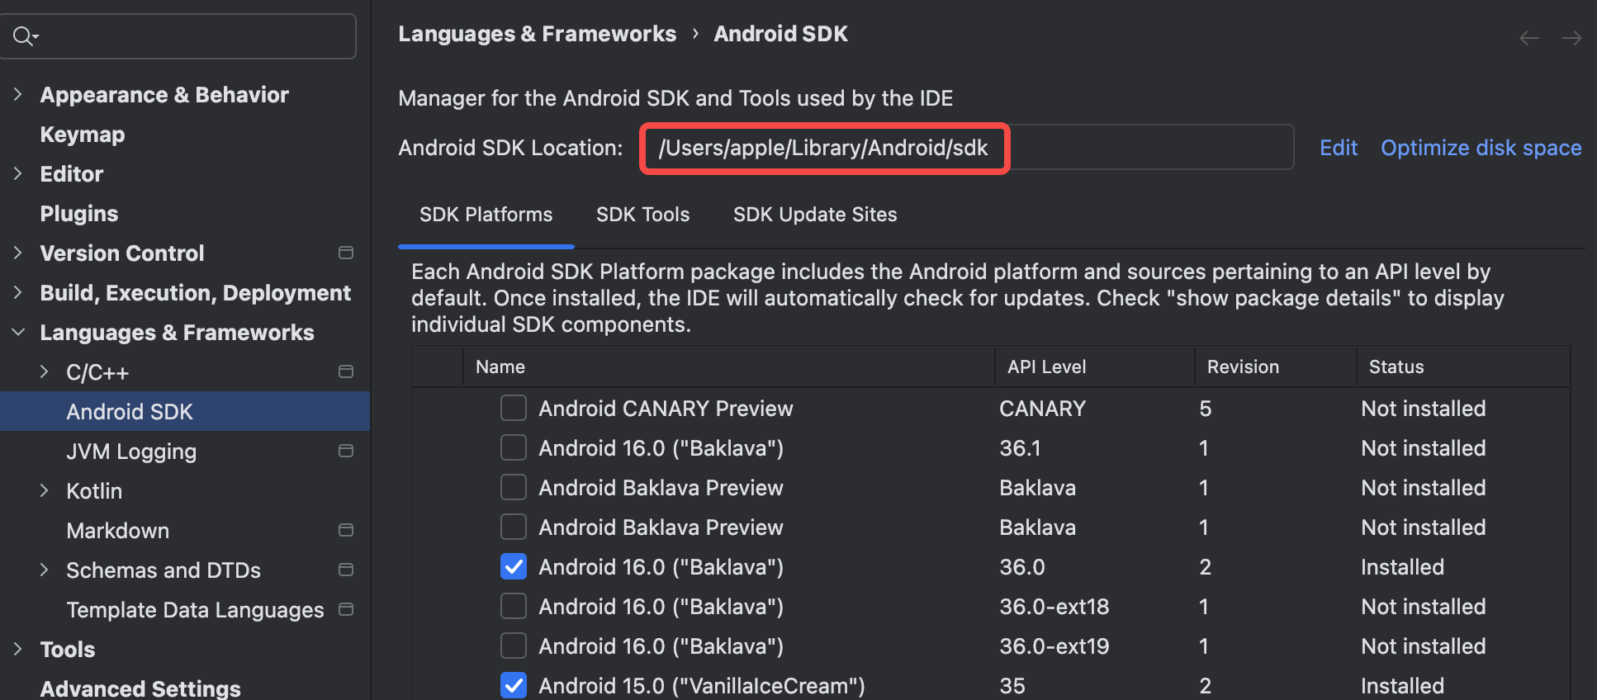Click project-level icon beside JVM Logging
Image resolution: width=1597 pixels, height=700 pixels.
click(346, 451)
